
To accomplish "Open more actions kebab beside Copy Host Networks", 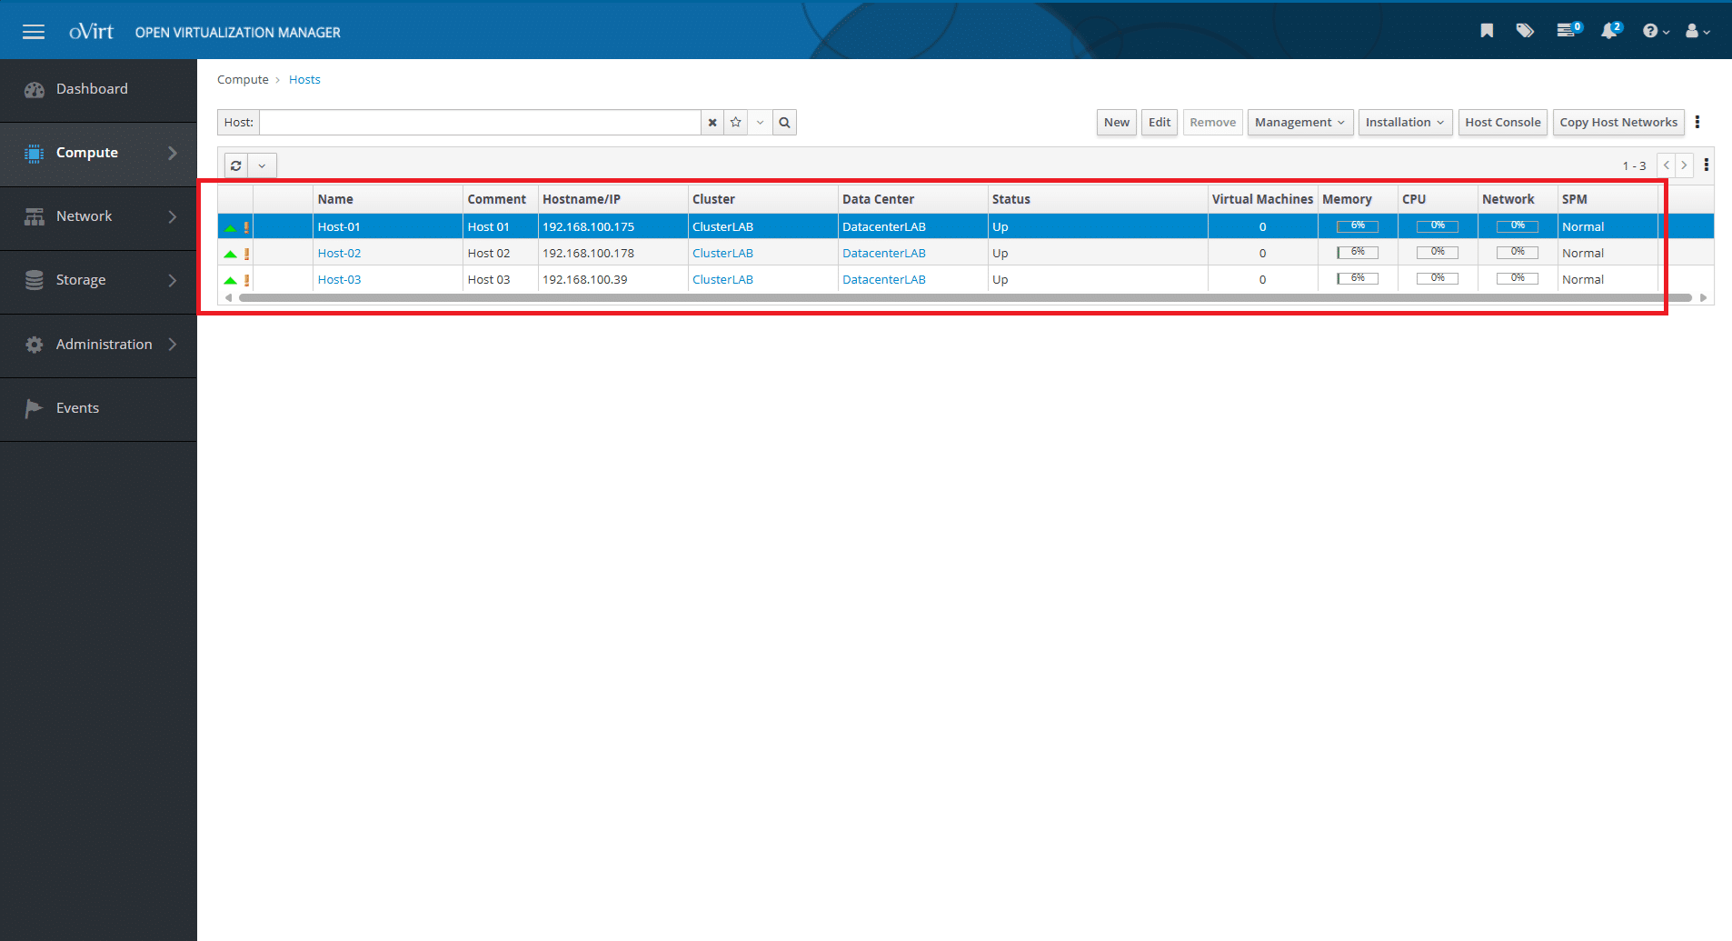I will 1697,122.
